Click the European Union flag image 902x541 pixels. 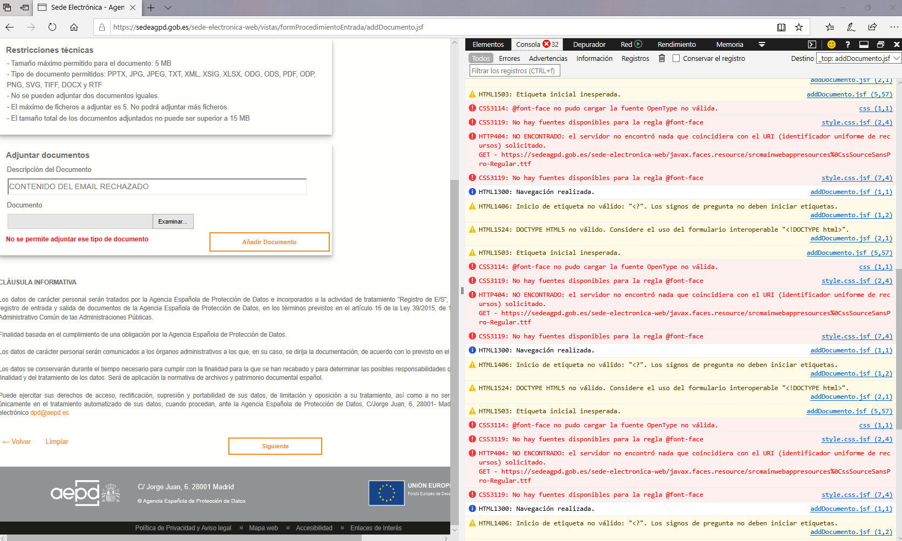pyautogui.click(x=386, y=493)
